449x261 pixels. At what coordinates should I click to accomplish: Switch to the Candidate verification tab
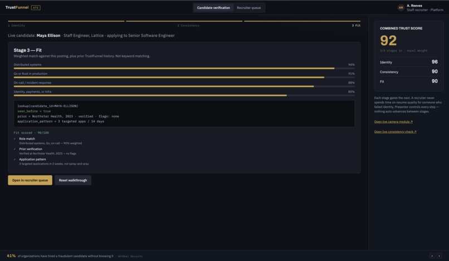213,8
